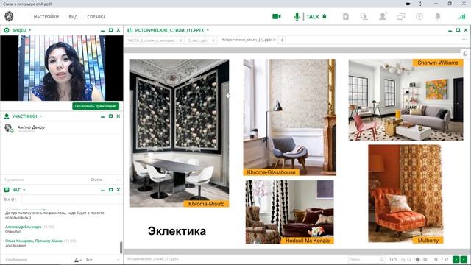Click the presenter video feed
Image resolution: width=471 pixels, height=265 pixels.
(x=62, y=68)
